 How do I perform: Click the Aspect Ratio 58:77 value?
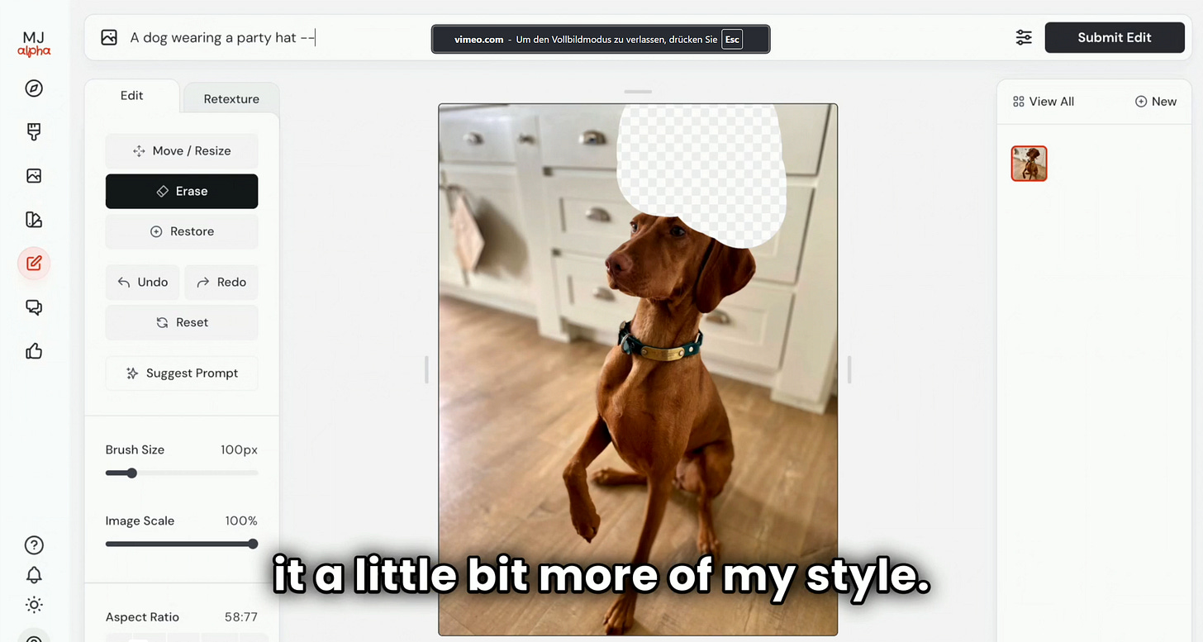(241, 617)
